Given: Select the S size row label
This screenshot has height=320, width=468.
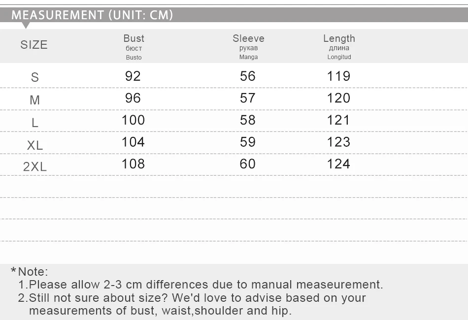Looking at the screenshot, I should (x=35, y=77).
